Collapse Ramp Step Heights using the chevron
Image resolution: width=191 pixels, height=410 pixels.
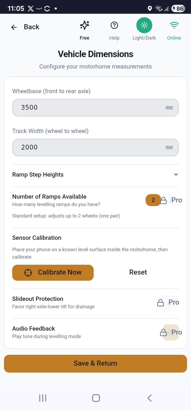point(176,174)
